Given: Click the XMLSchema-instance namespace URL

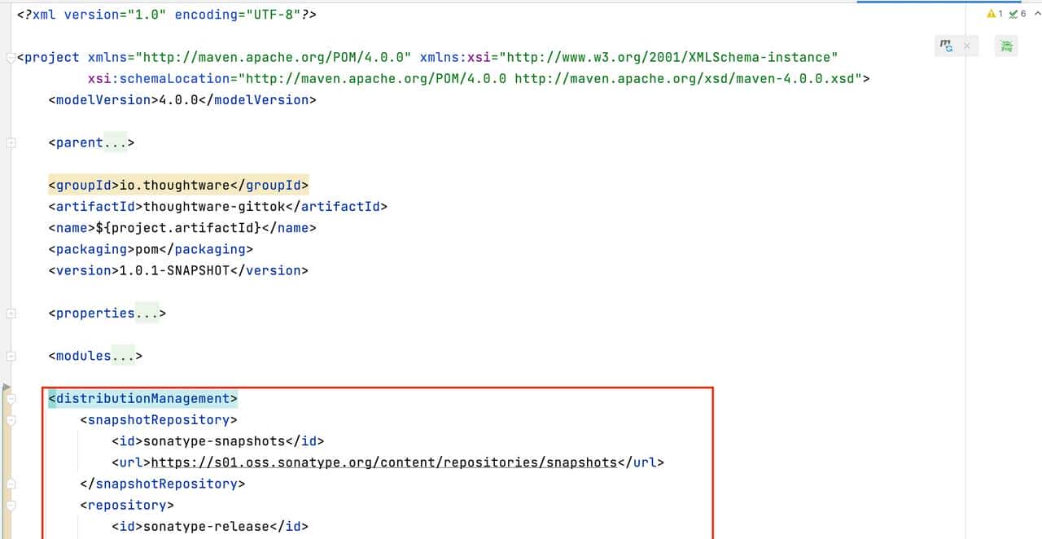Looking at the screenshot, I should coord(668,57).
